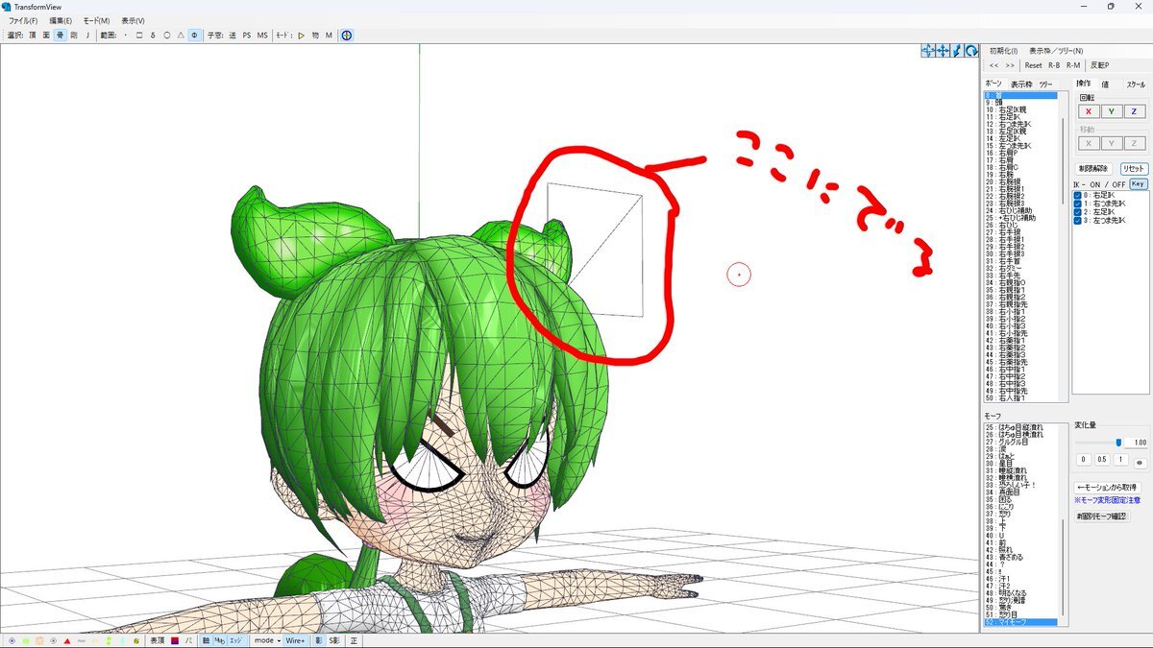Toggle physics mode 物 in toolbar
Image resolution: width=1153 pixels, height=648 pixels.
[315, 36]
